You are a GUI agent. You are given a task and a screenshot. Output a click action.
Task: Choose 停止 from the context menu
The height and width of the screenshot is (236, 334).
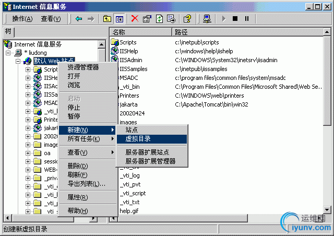(88, 108)
